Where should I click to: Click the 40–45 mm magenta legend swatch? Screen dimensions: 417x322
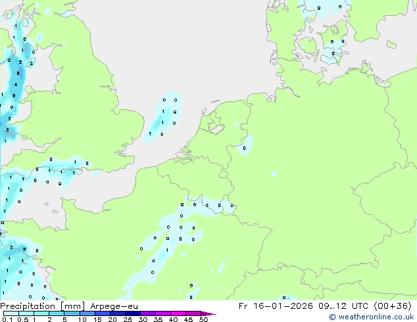point(178,313)
